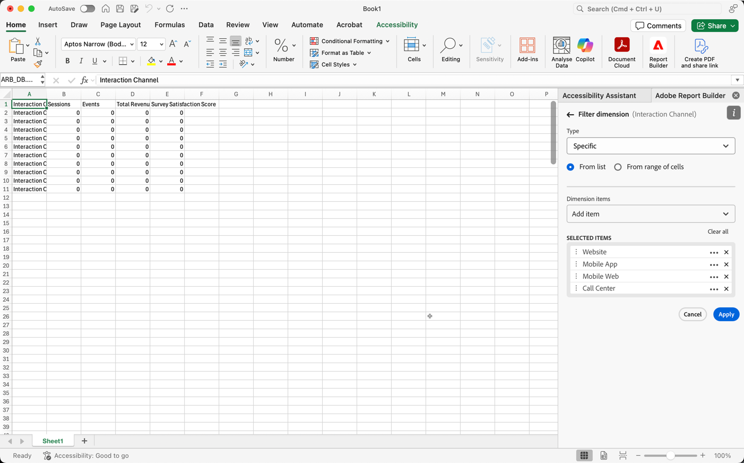Open the Adobe Report Builder add-in
Viewport: 744px width, 463px height.
pos(658,53)
